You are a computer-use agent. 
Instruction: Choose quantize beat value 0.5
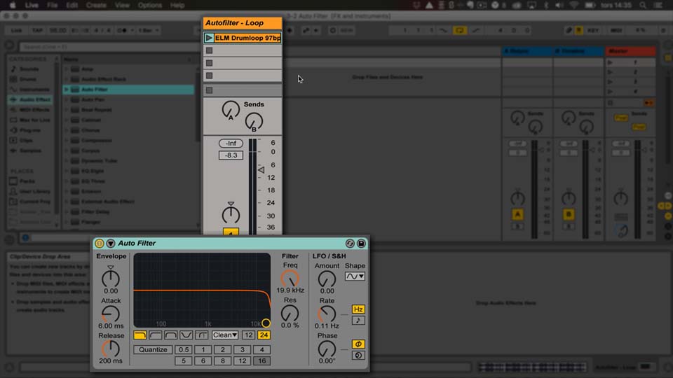click(x=183, y=350)
